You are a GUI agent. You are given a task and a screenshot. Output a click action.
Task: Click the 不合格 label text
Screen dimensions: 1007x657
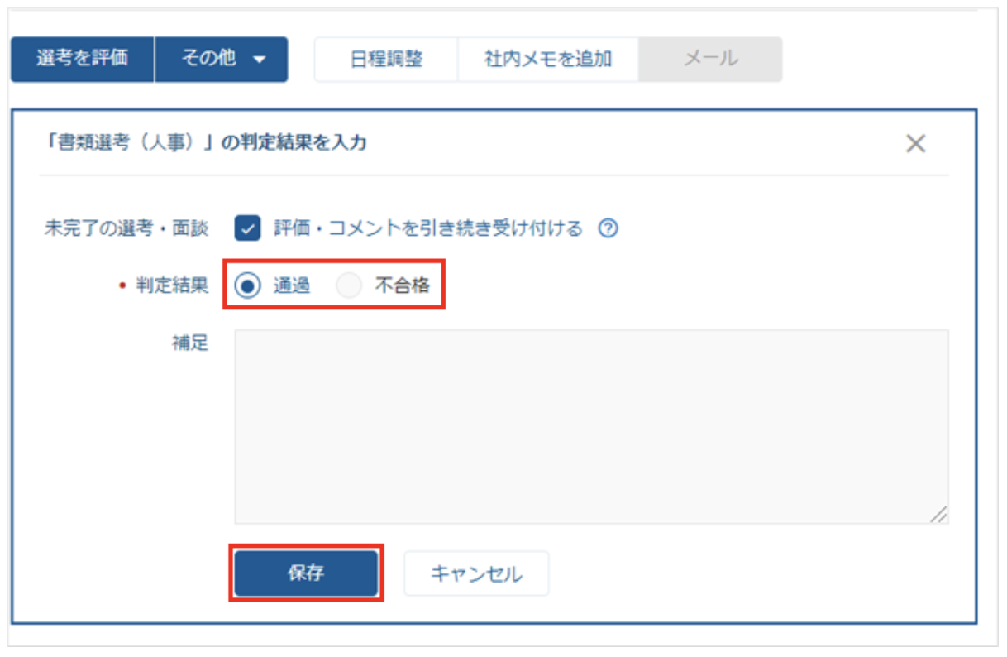[402, 286]
